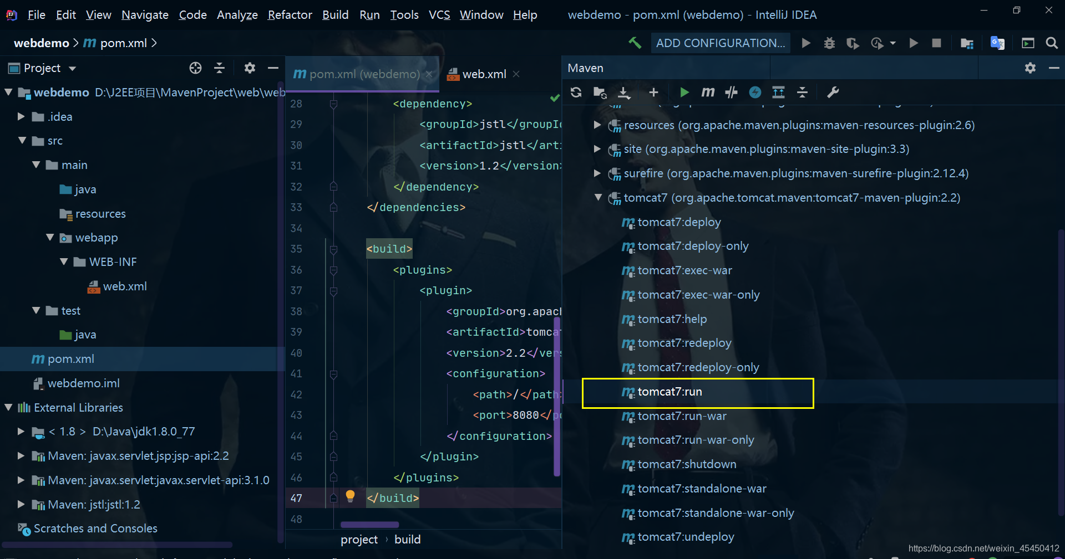Click webdemo in navigation bar
The height and width of the screenshot is (559, 1065).
click(41, 43)
